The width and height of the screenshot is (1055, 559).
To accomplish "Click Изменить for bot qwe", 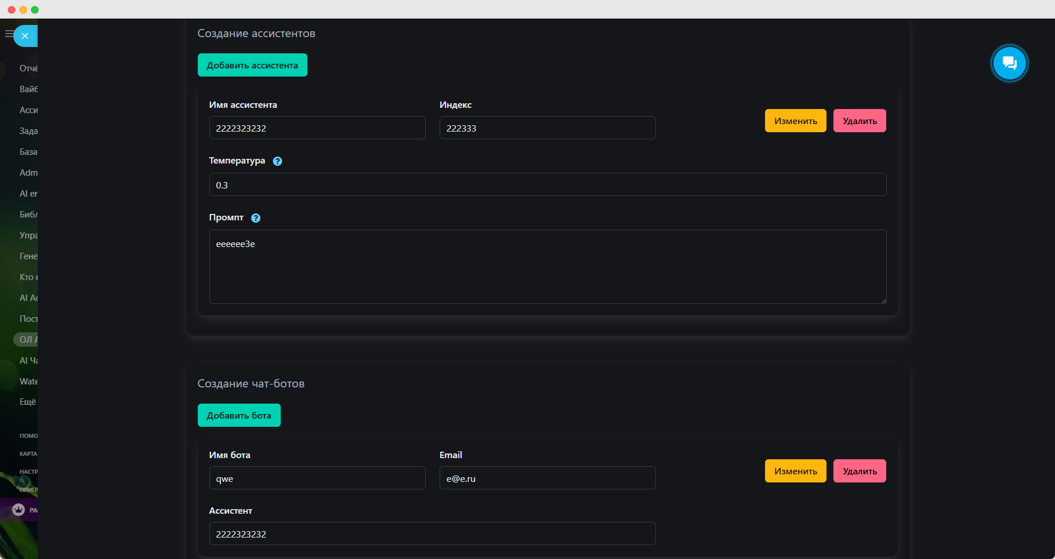I will pyautogui.click(x=795, y=471).
